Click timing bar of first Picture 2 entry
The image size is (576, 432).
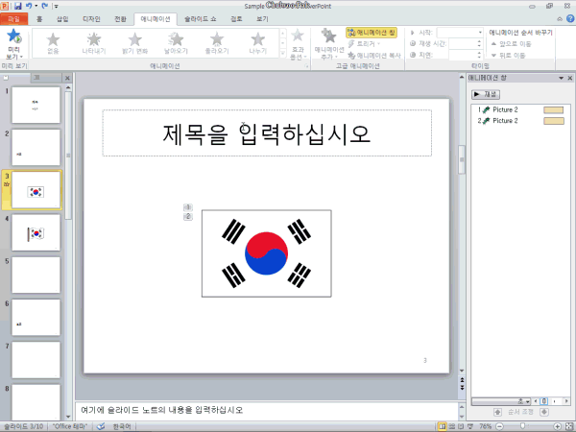click(x=553, y=109)
